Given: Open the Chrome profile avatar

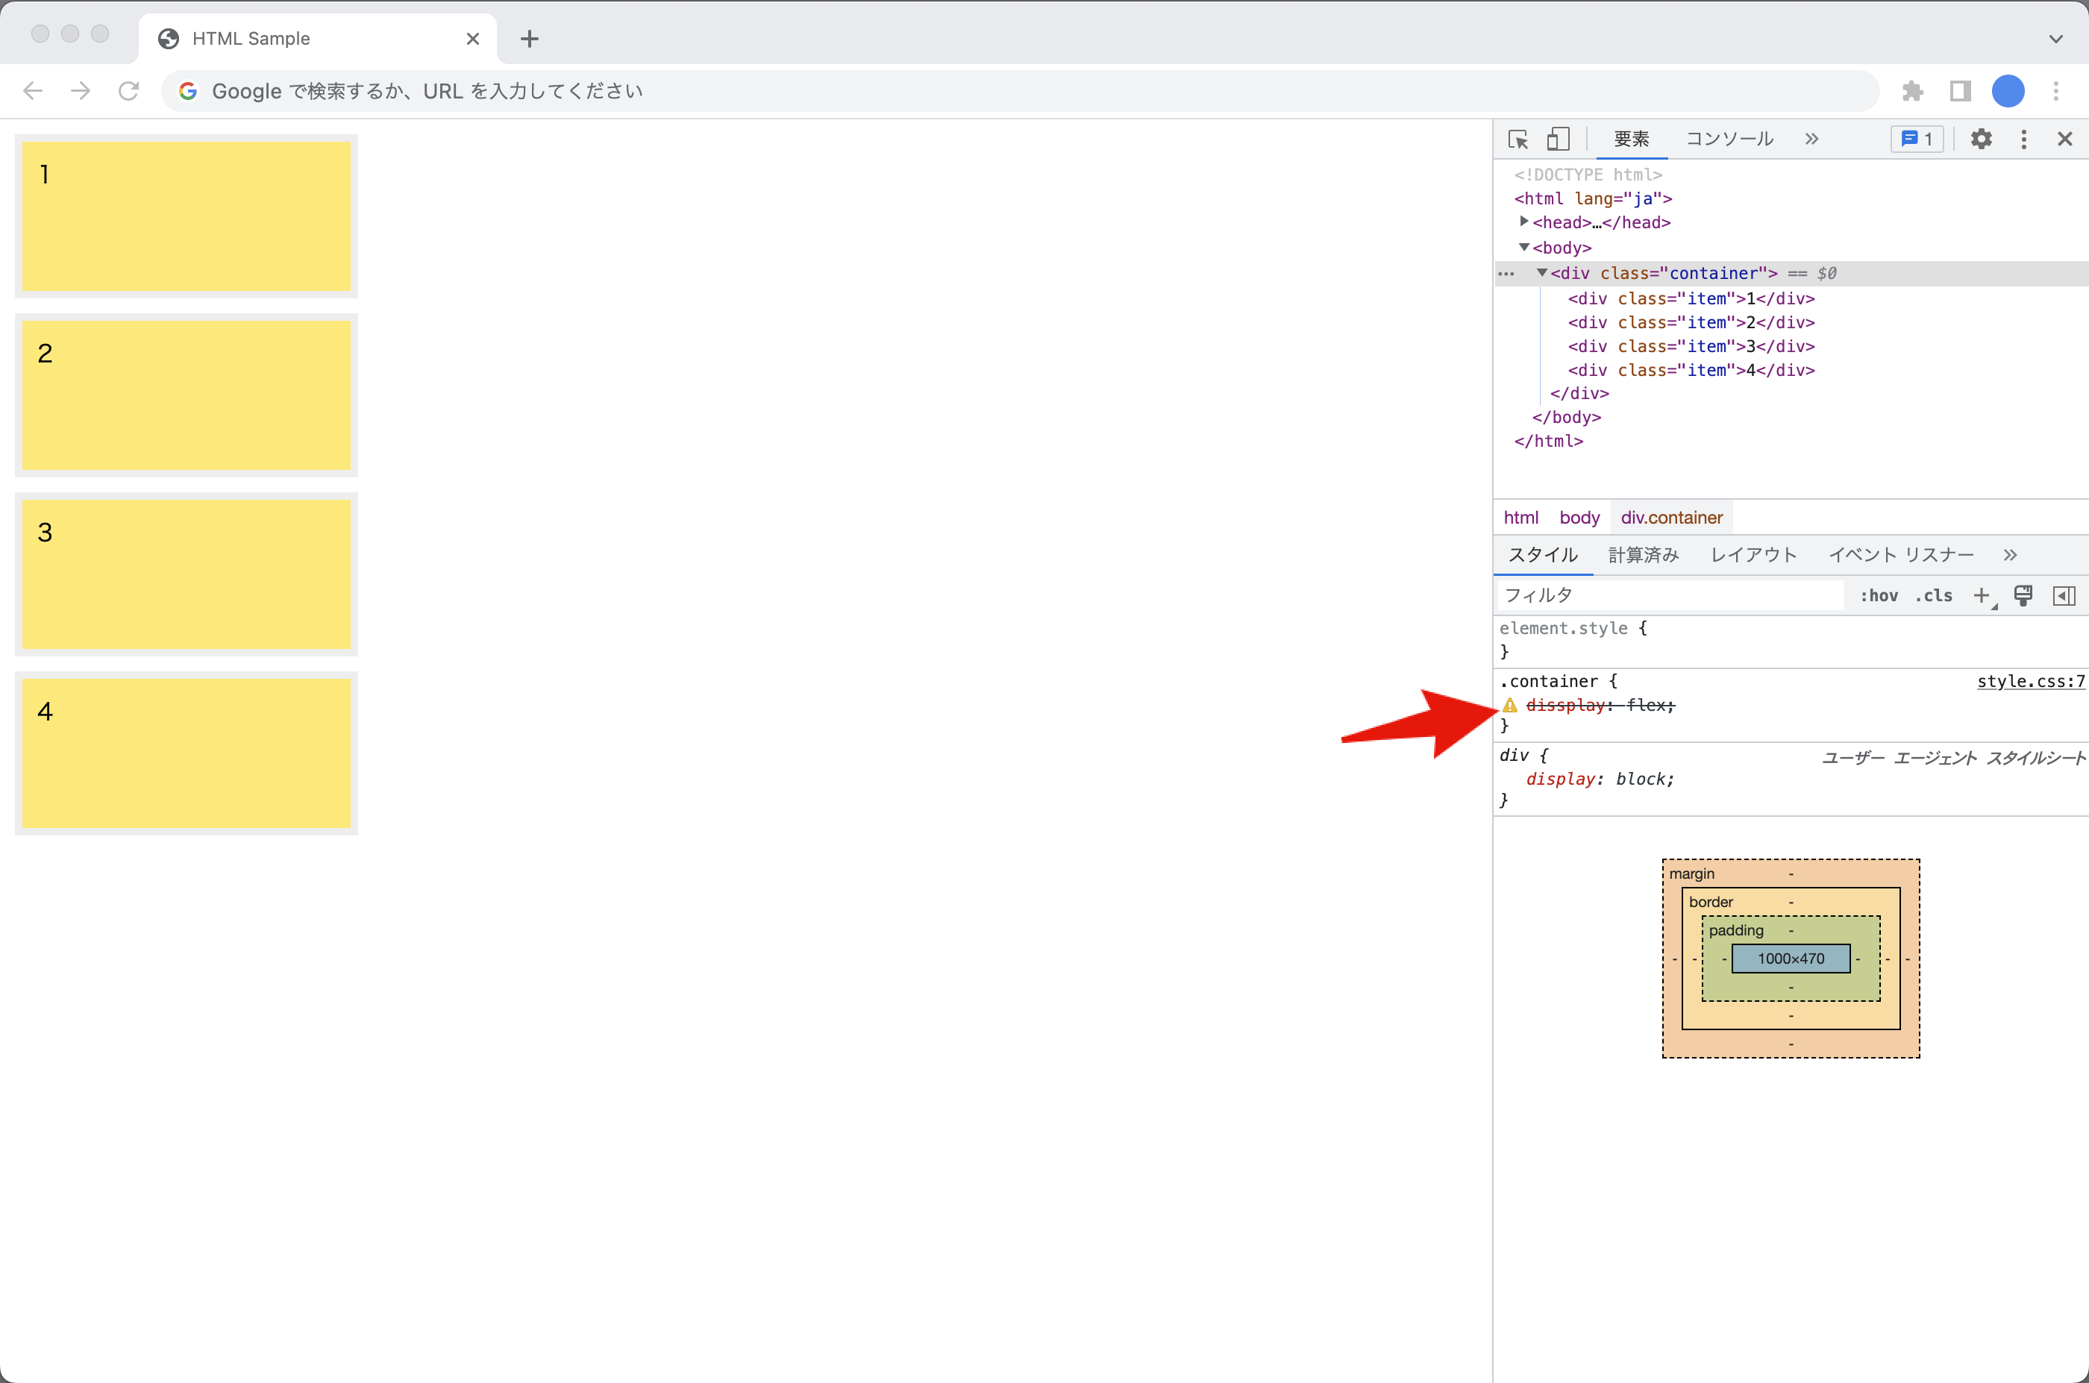Looking at the screenshot, I should pos(2008,91).
